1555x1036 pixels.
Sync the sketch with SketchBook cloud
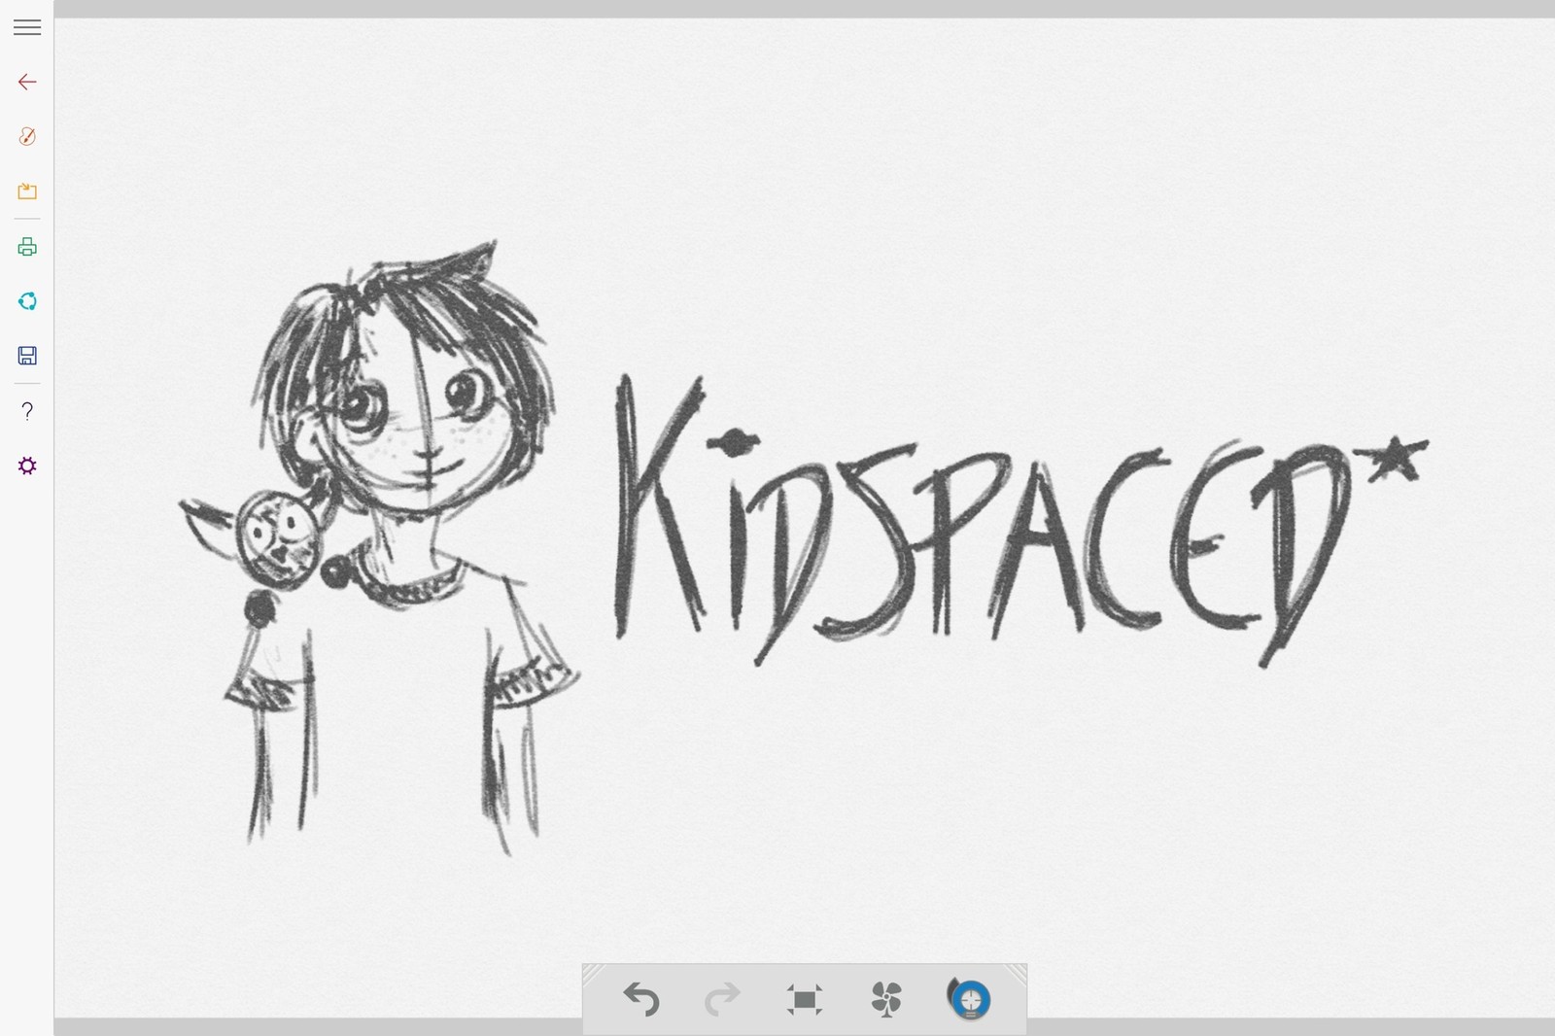click(x=26, y=301)
